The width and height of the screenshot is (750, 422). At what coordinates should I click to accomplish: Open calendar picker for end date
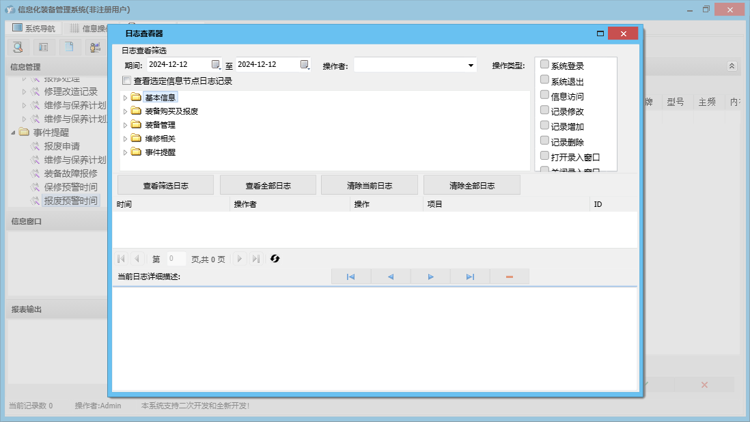coord(305,64)
